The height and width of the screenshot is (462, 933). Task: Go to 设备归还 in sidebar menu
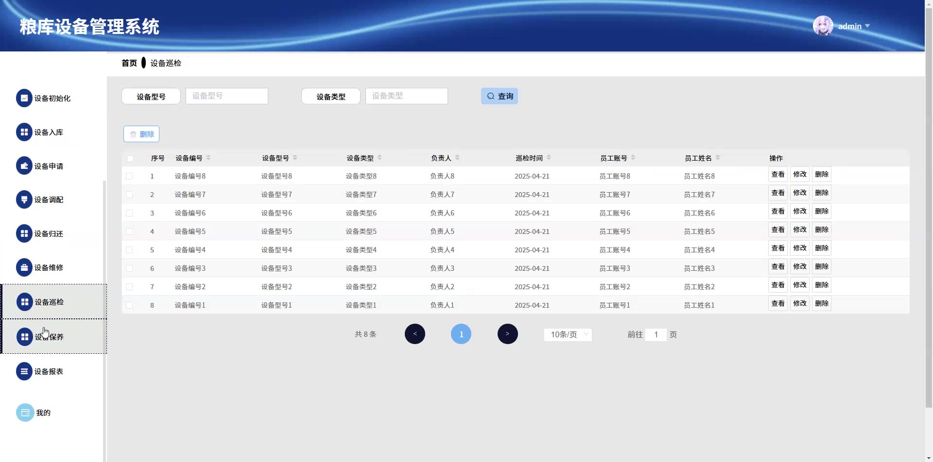[x=49, y=233]
